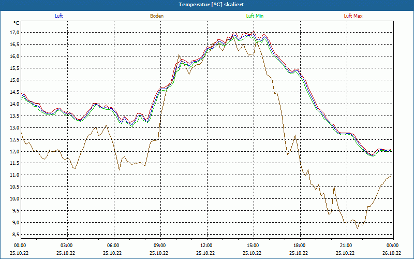
Task: Click the "12,5" y-axis value
Action: point(14,139)
